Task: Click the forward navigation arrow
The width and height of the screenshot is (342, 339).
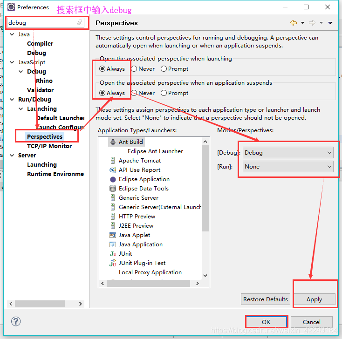Action: 312,23
